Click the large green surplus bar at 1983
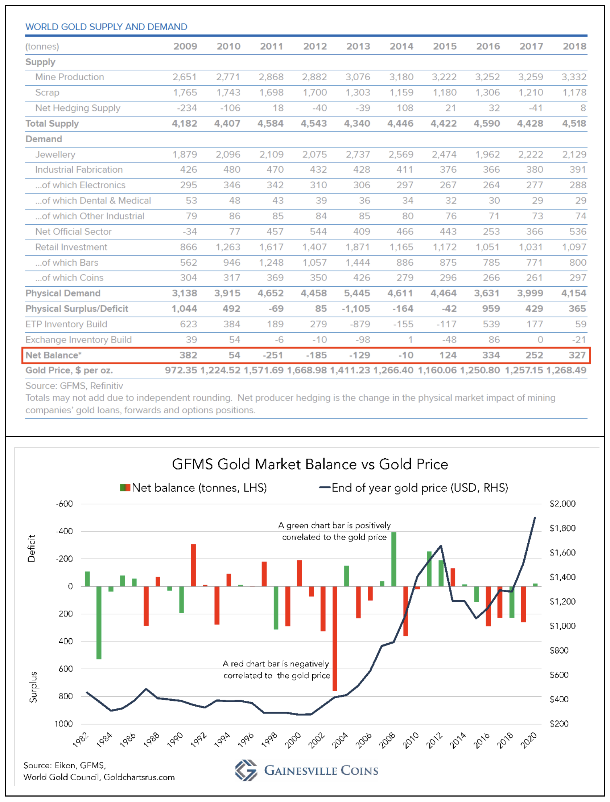Viewport: 610px width, 802px height. (x=99, y=622)
